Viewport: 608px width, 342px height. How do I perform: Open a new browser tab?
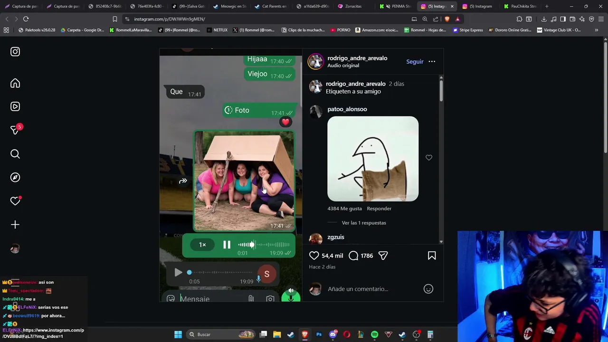click(x=547, y=6)
